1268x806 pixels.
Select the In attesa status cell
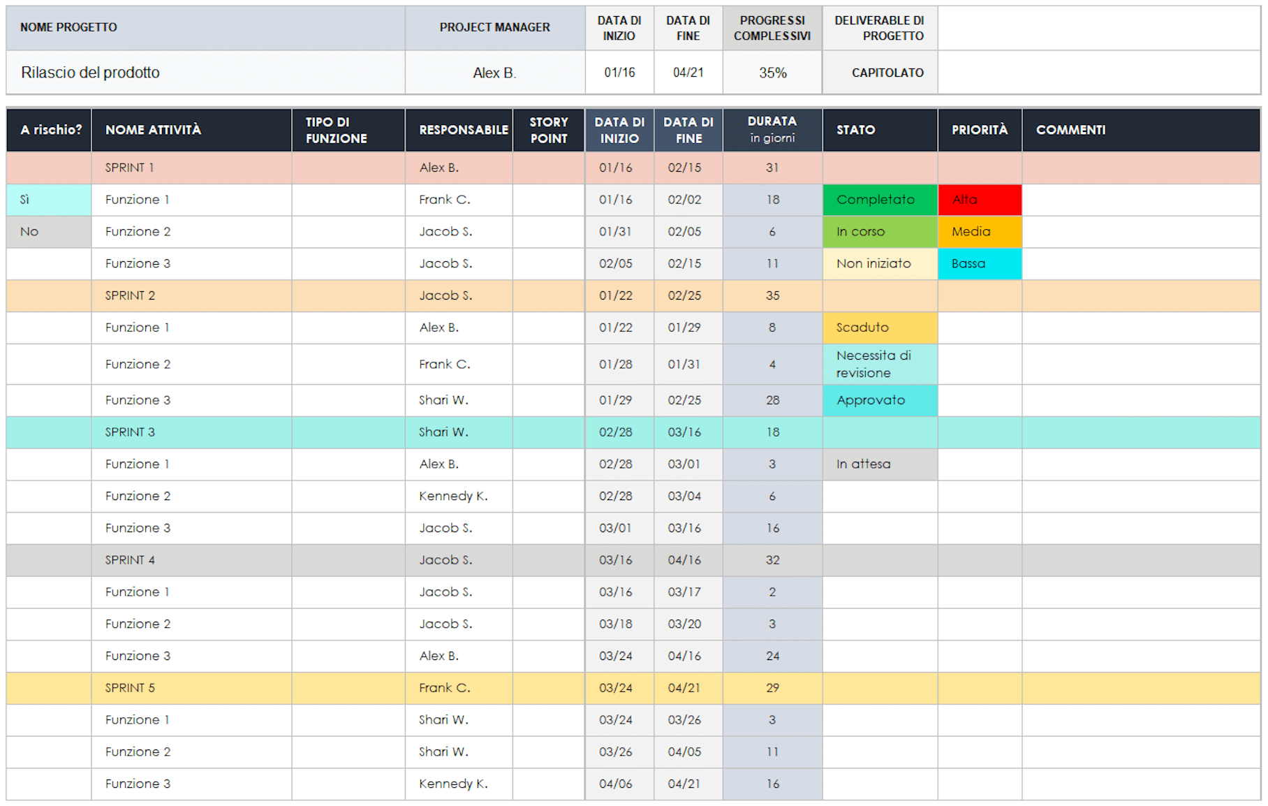pyautogui.click(x=879, y=464)
